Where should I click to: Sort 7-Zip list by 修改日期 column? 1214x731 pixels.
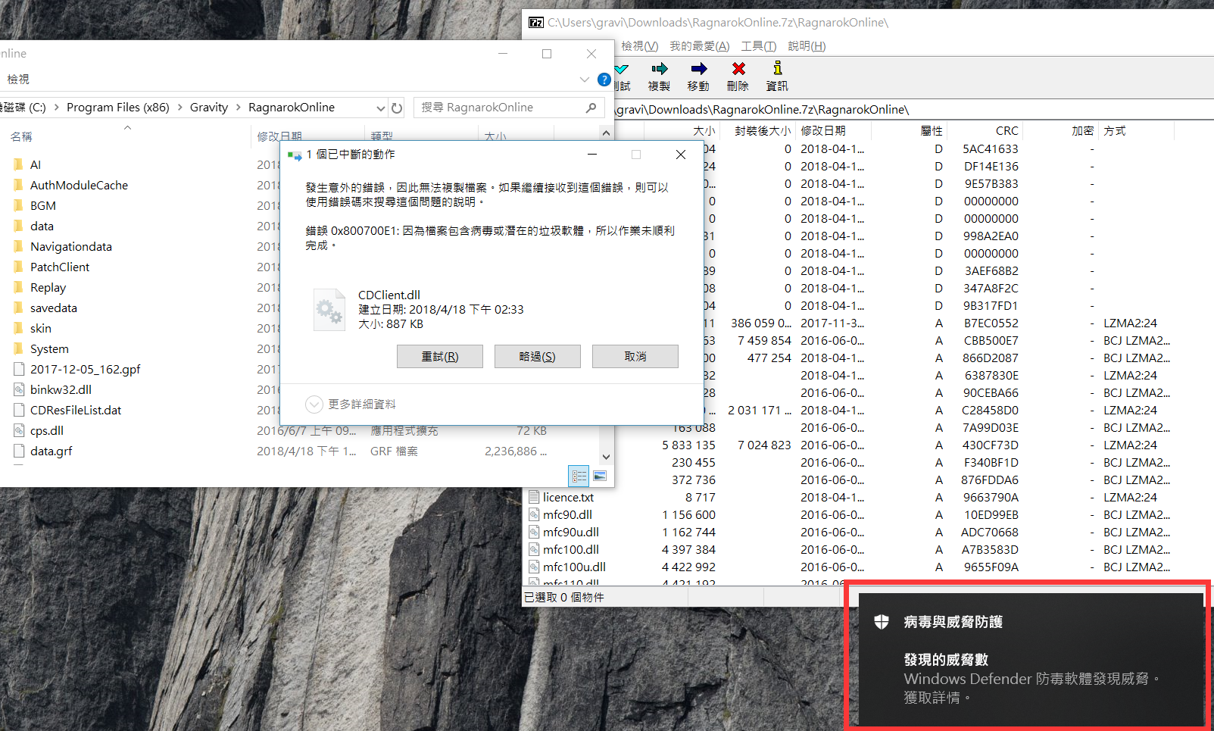823,131
